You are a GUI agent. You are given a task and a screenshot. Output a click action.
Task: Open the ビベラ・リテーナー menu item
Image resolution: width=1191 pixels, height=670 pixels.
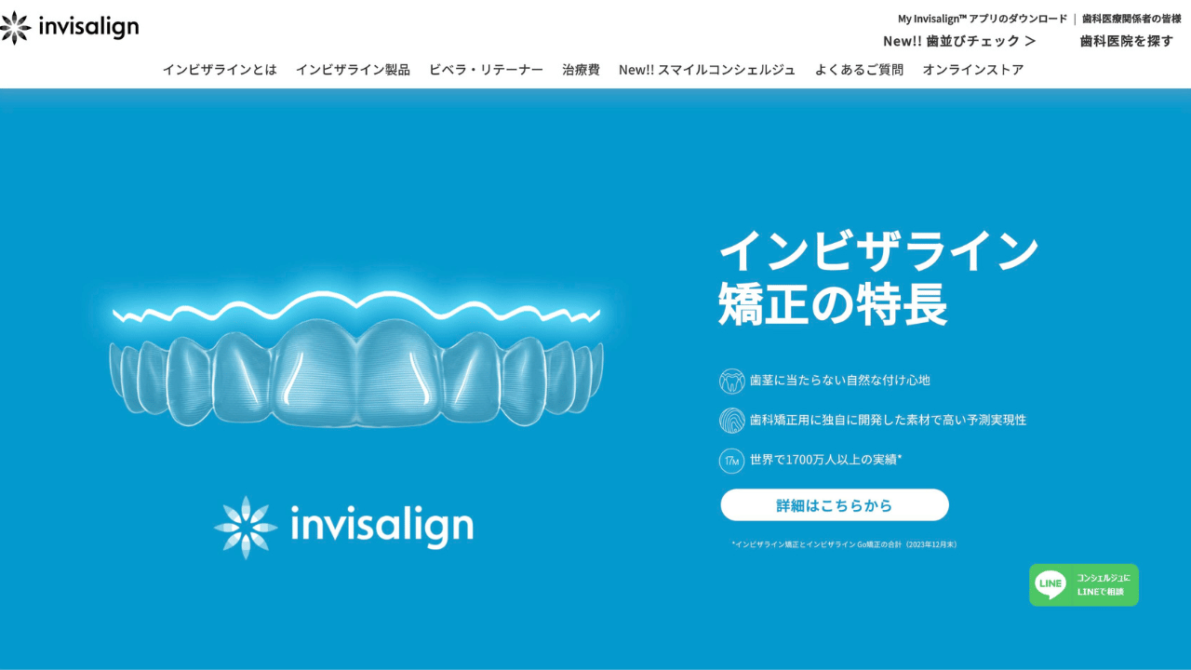[x=486, y=70]
